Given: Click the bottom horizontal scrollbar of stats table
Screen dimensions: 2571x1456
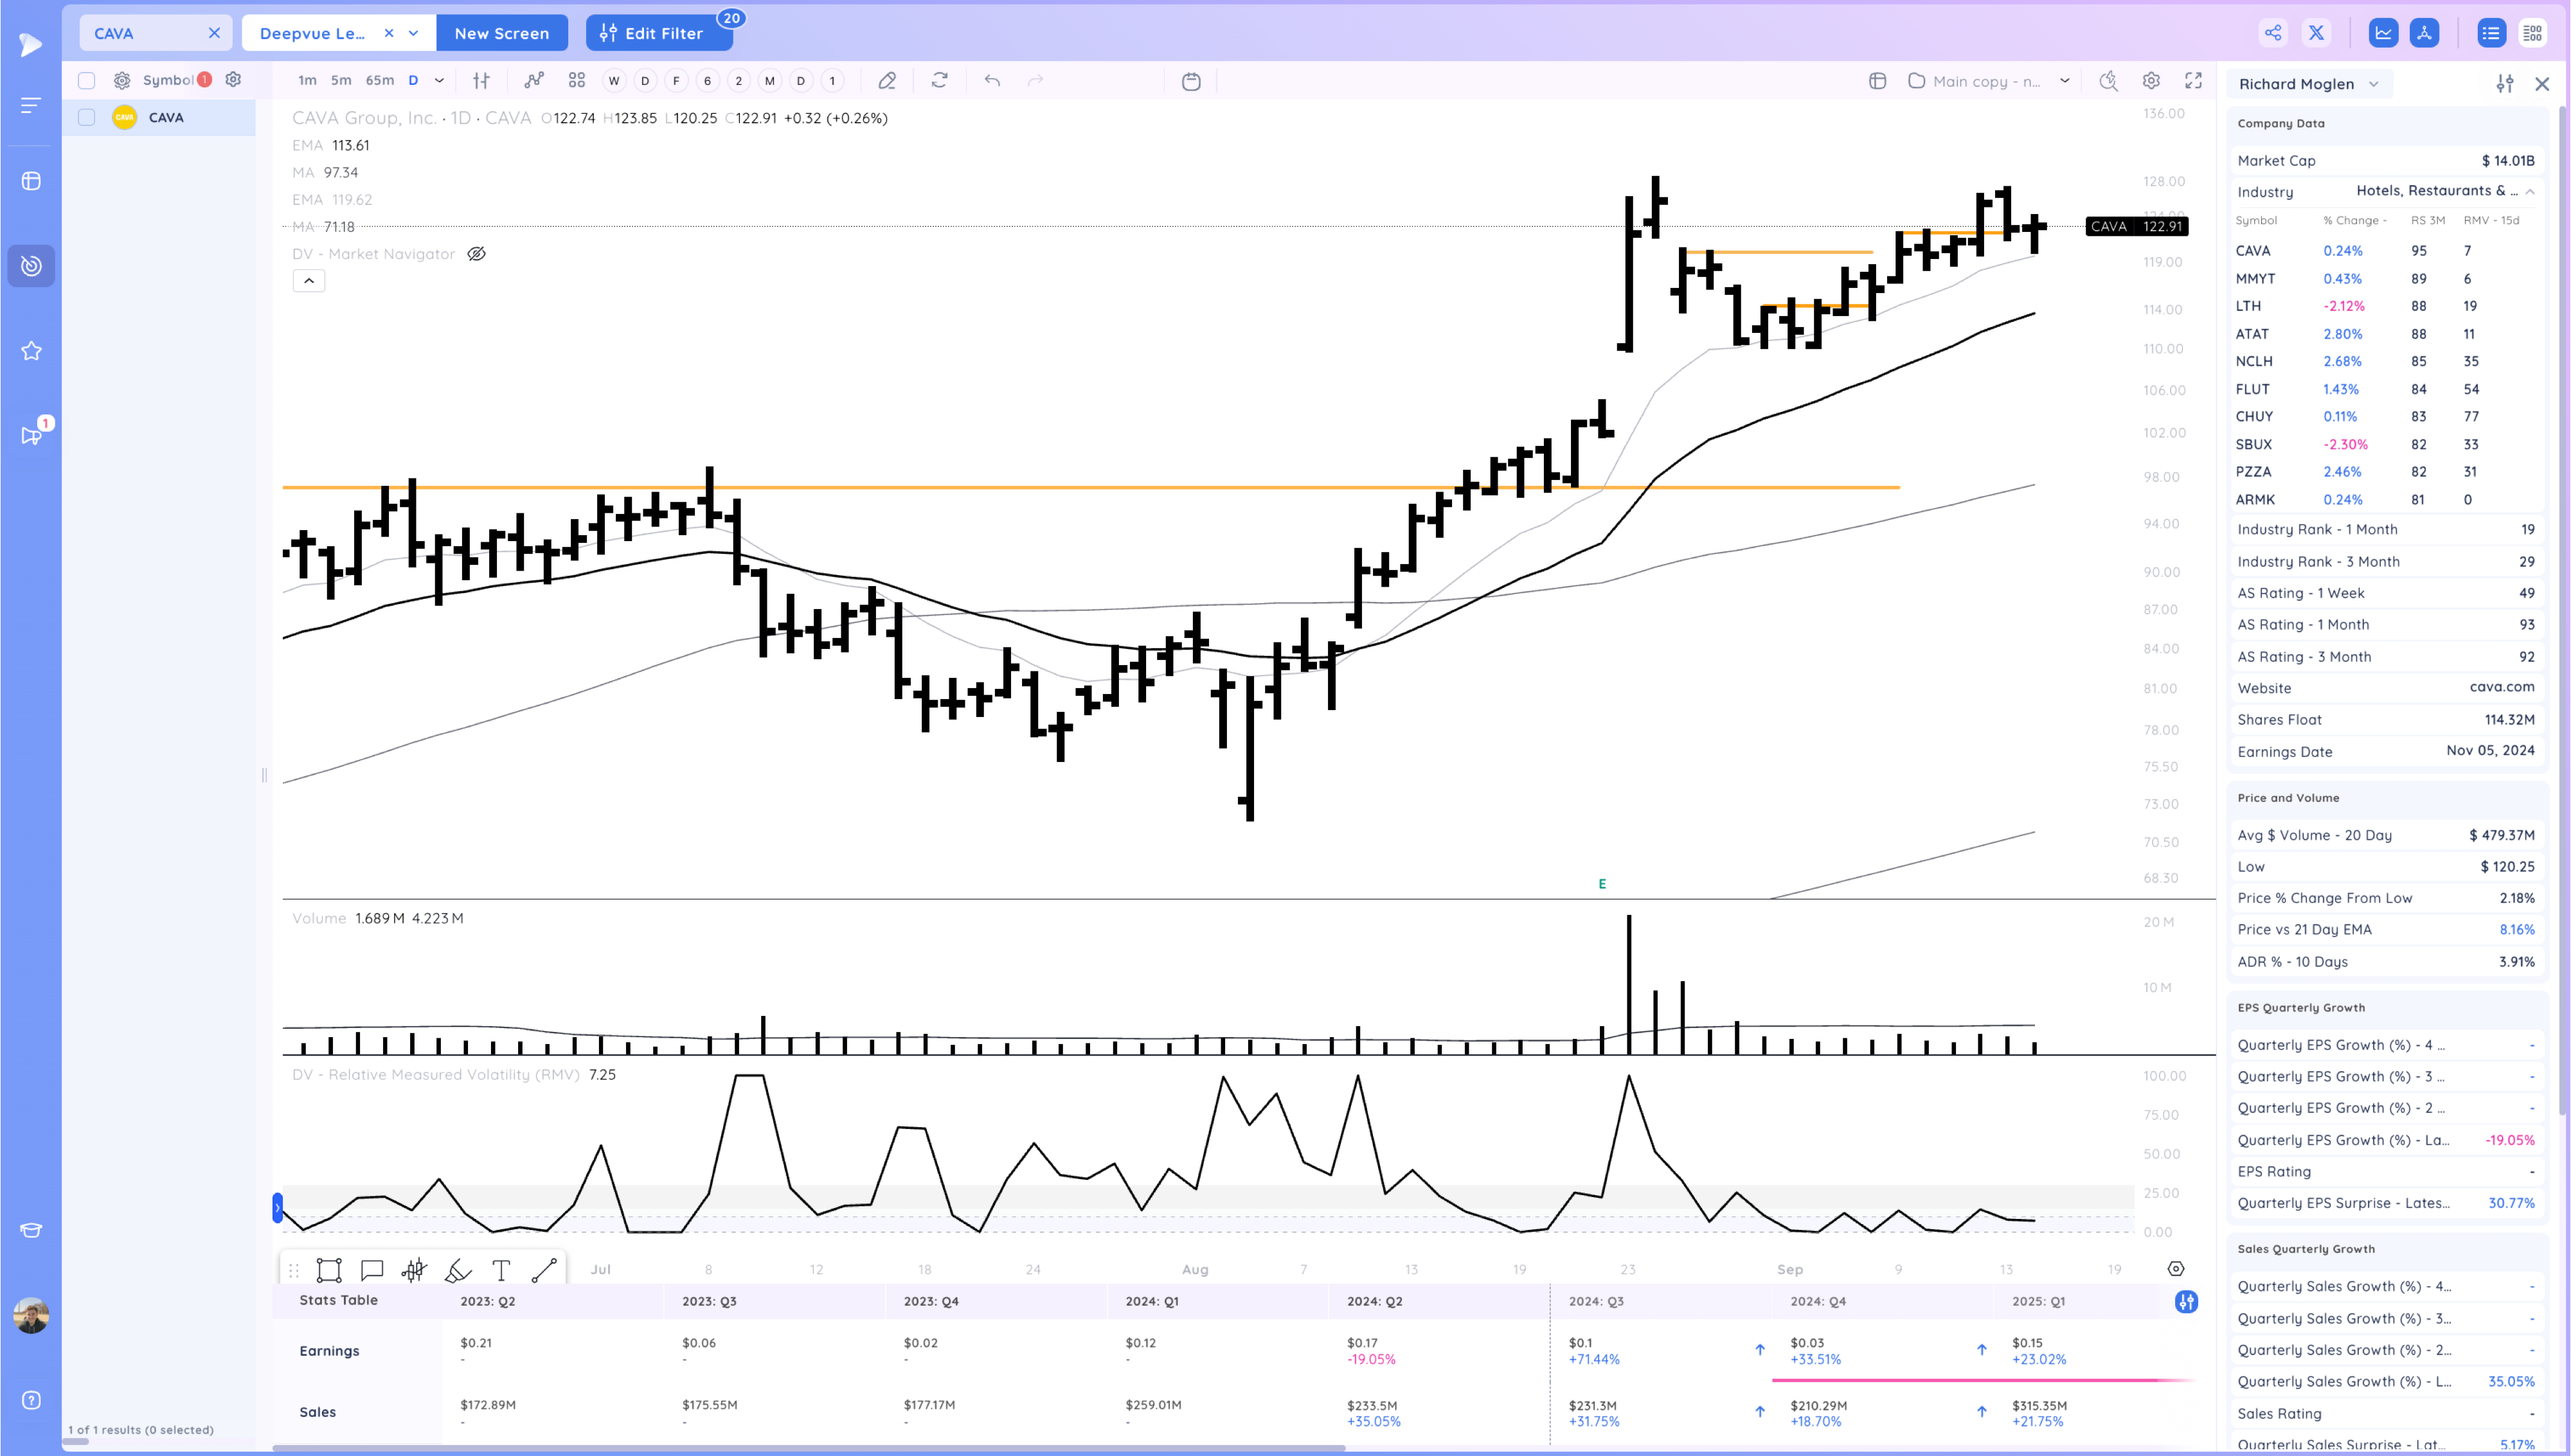Looking at the screenshot, I should [x=808, y=1447].
